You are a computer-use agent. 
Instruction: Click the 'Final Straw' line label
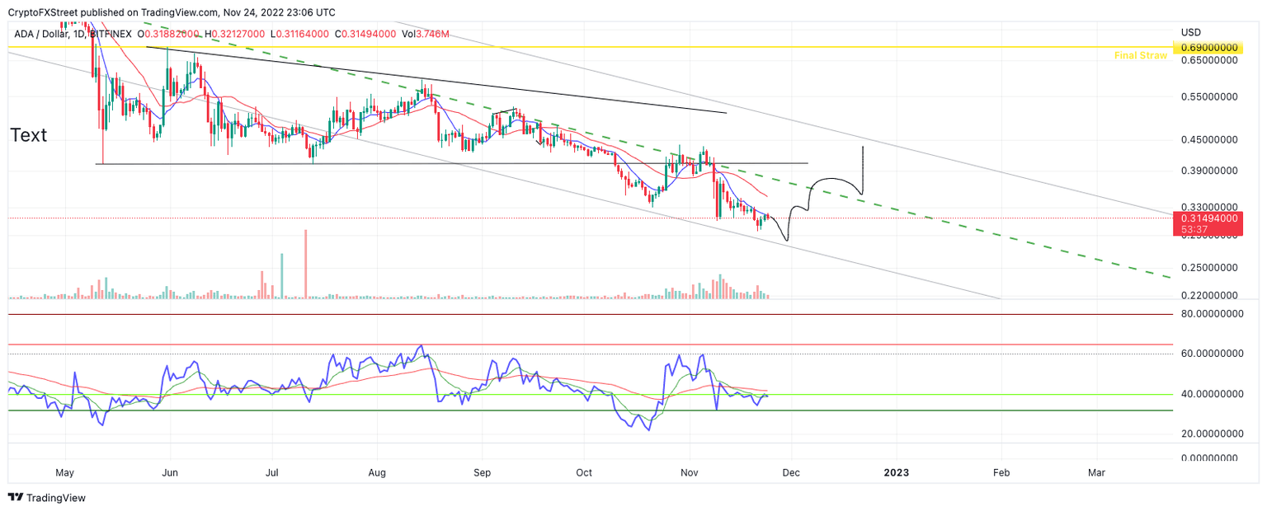(x=1141, y=56)
